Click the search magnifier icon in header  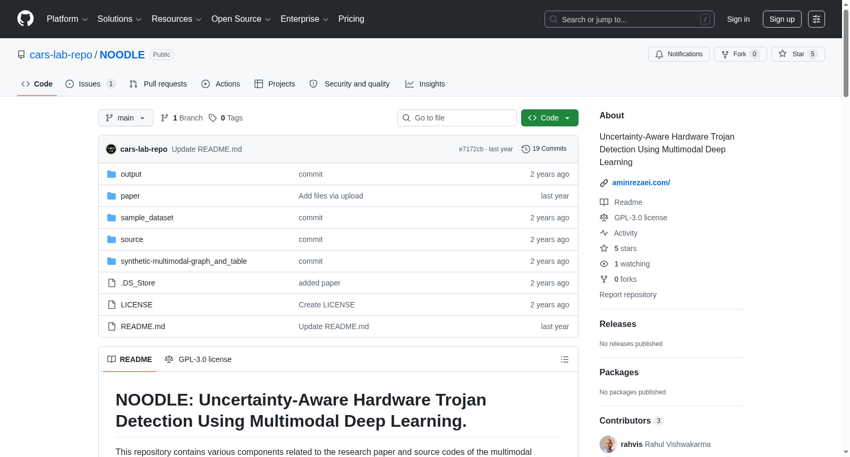coord(554,19)
